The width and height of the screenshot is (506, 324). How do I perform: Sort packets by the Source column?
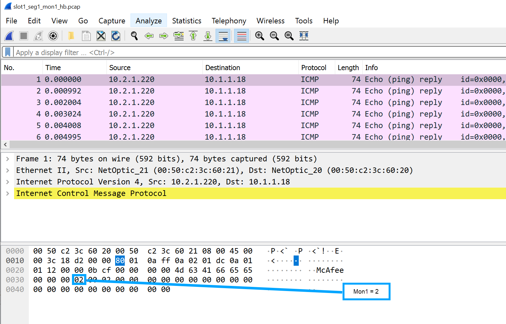pyautogui.click(x=154, y=68)
